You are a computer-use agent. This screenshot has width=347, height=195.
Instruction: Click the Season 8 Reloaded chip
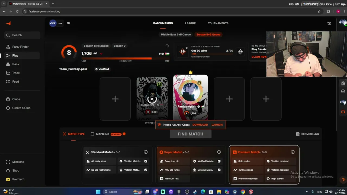tap(96, 46)
